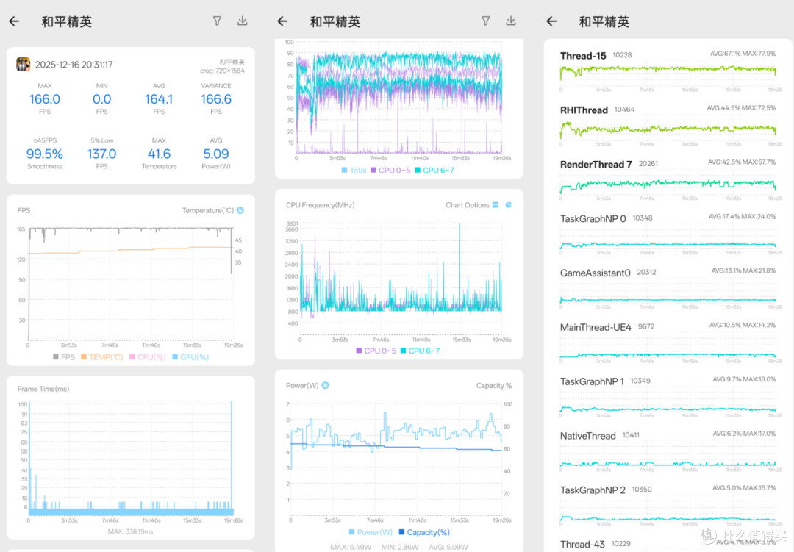794x552 pixels.
Task: Click the Power(W) chart plot
Action: pos(396,459)
